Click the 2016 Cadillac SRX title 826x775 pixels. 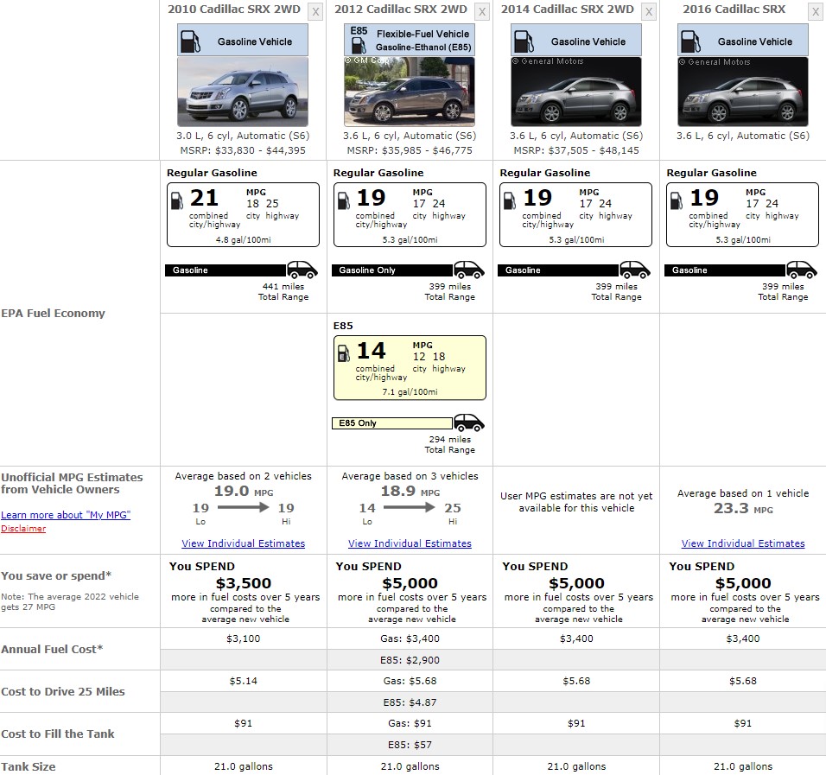coord(734,9)
